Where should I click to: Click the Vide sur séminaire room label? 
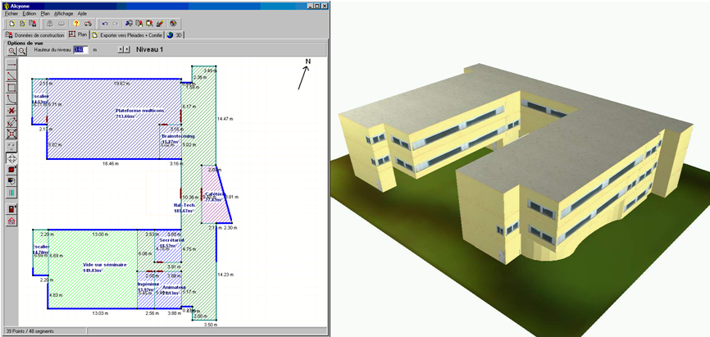(x=105, y=265)
